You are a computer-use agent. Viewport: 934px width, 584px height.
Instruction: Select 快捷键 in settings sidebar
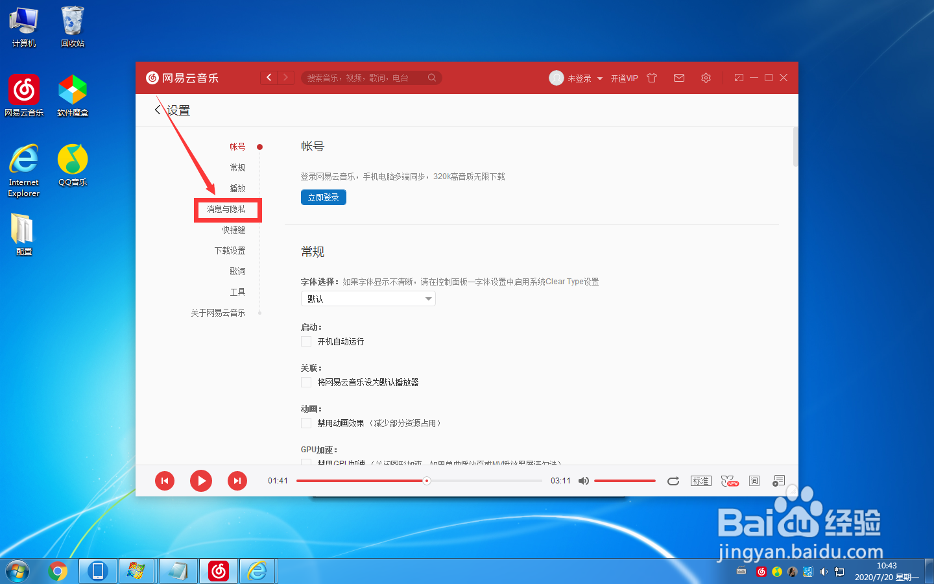pyautogui.click(x=233, y=230)
